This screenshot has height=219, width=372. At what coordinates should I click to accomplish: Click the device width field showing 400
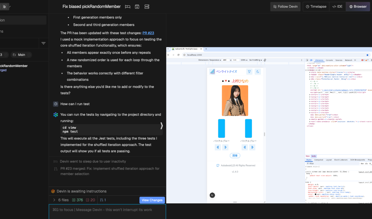[x=226, y=60]
